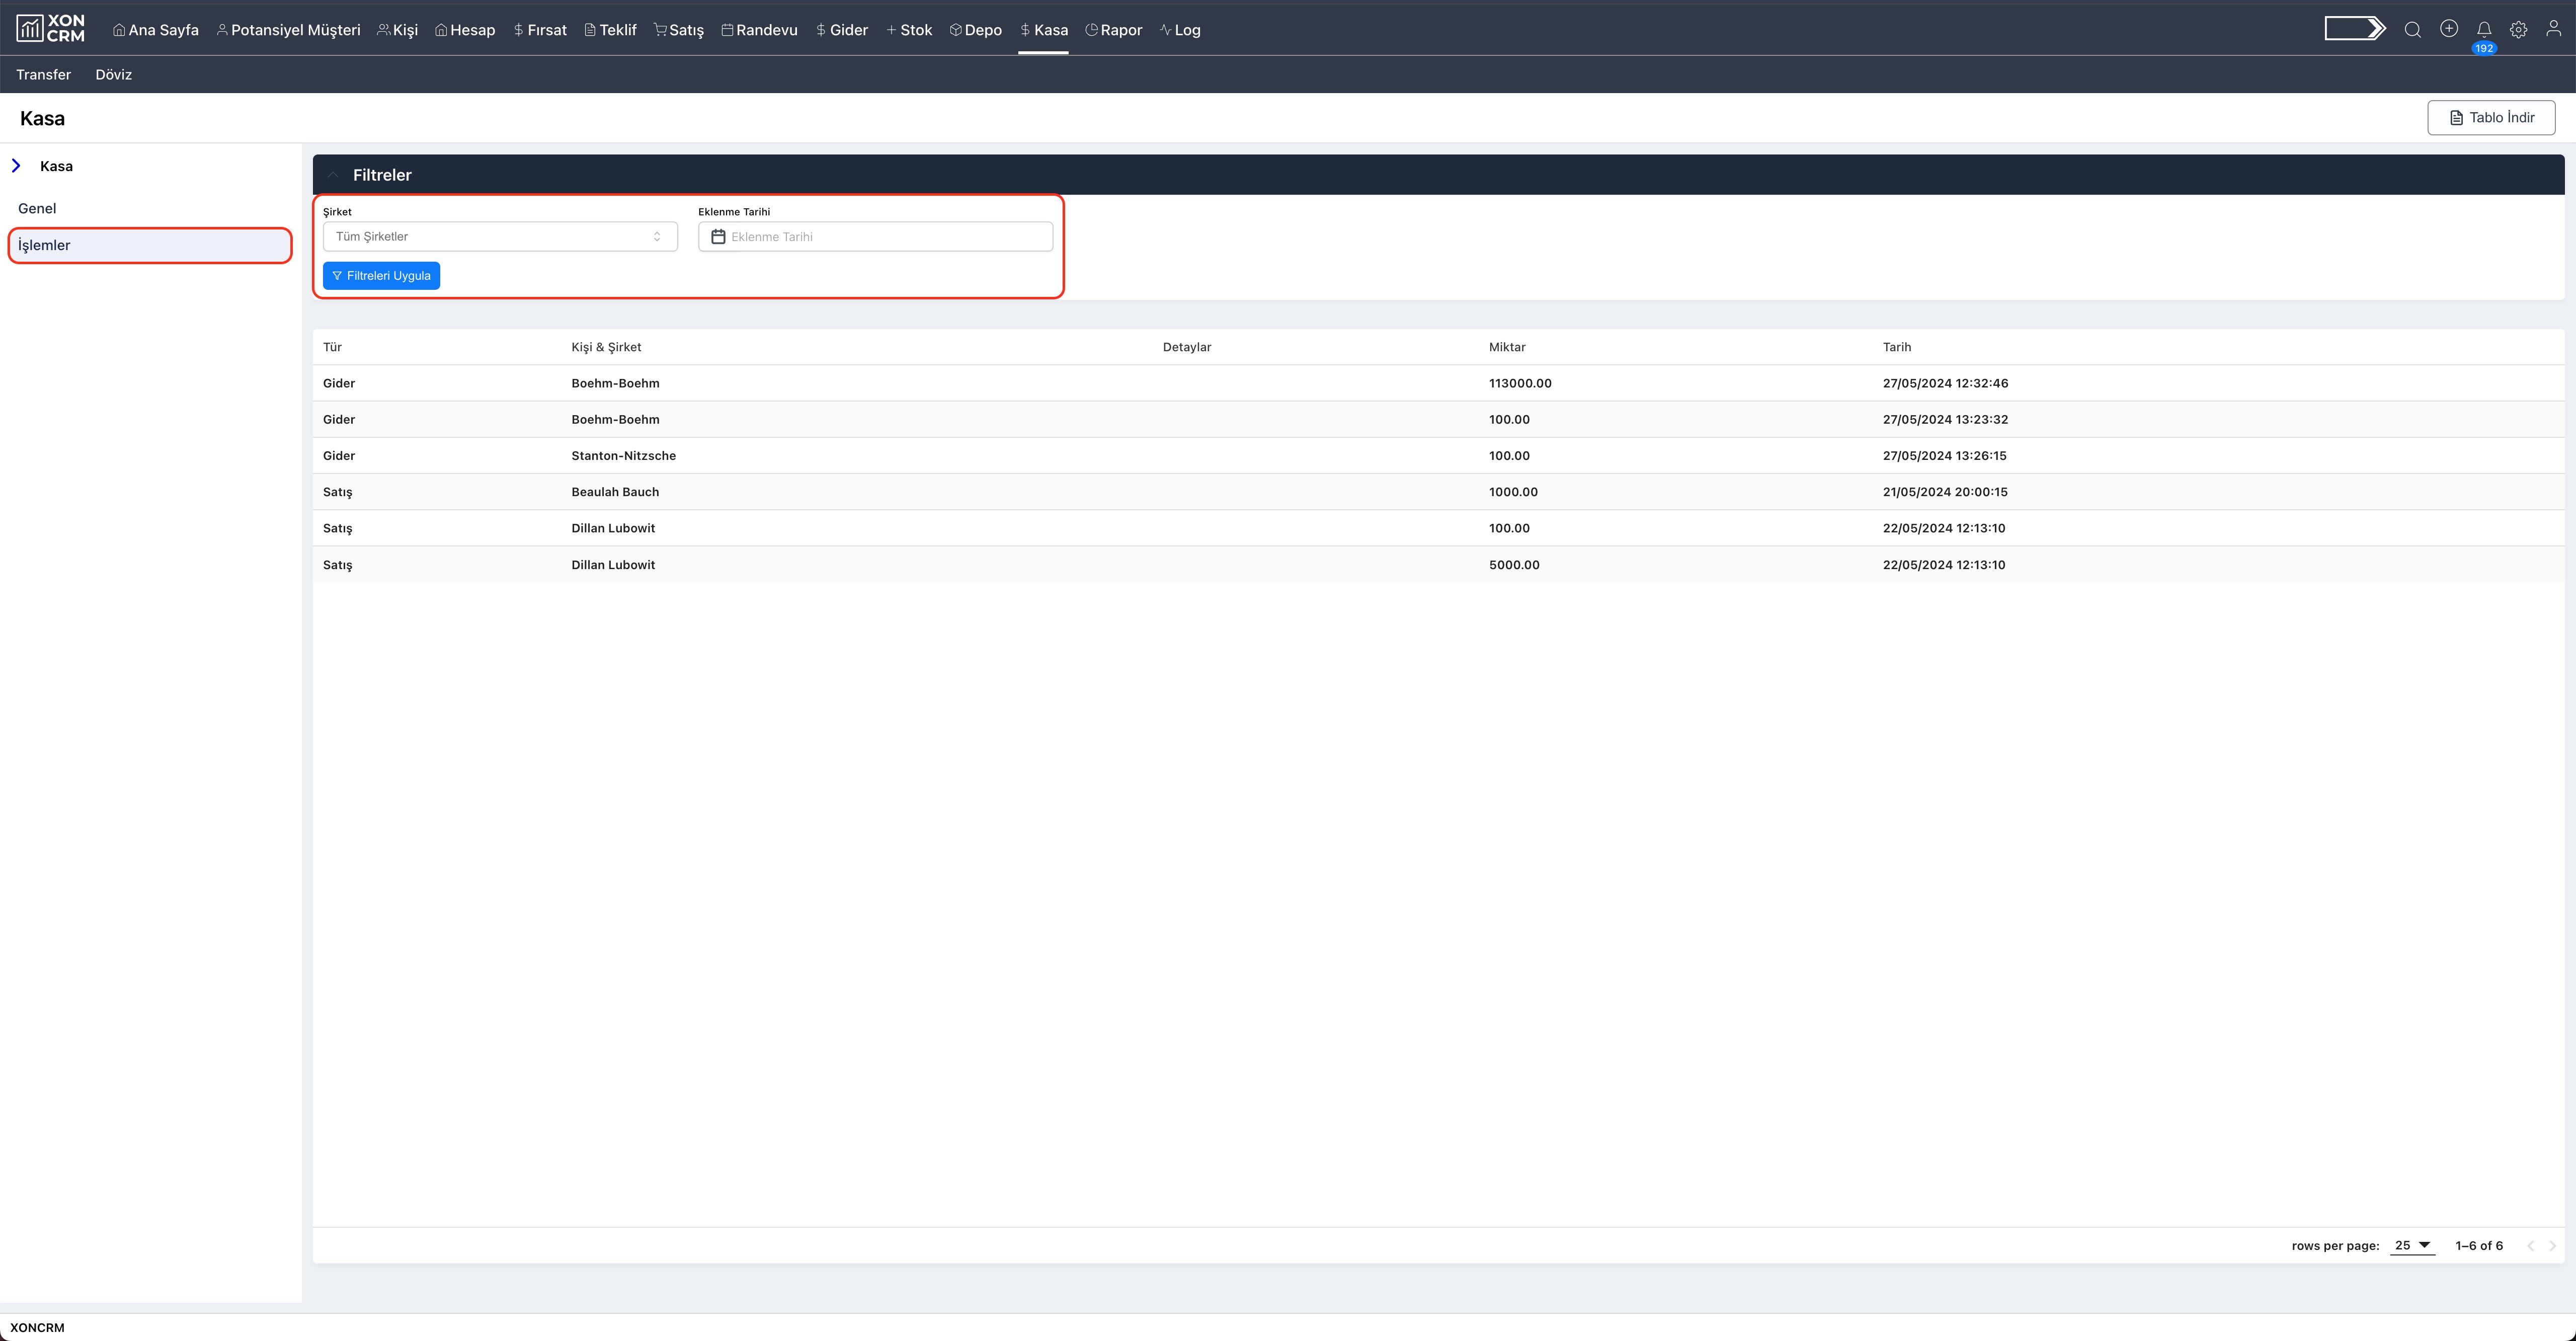Focus the Eklenme Tarihi date field

tap(875, 237)
